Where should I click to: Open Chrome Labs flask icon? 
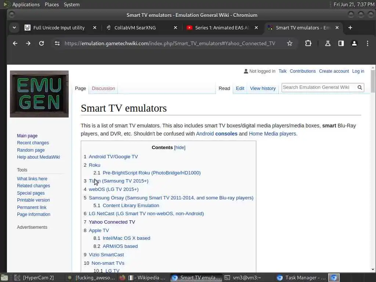click(x=328, y=43)
